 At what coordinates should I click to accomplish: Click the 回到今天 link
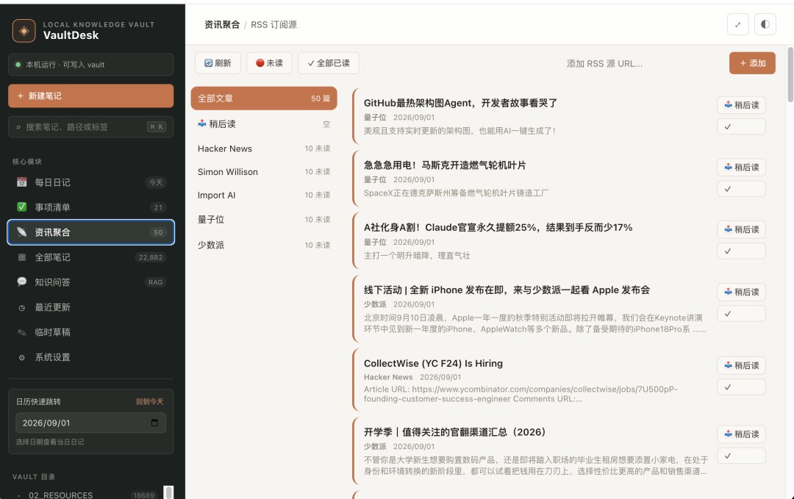tap(149, 401)
